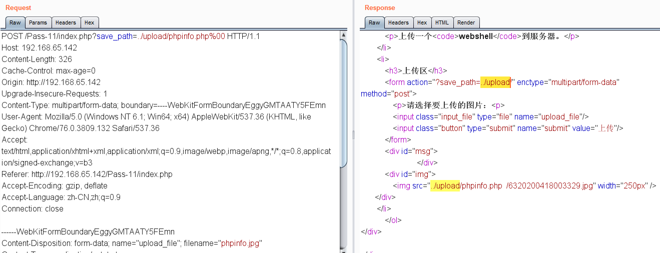Open the Response HTML tab

point(442,22)
